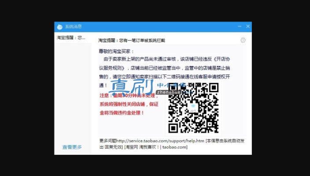
Task: Minimize the 系统消息 window
Action: click(240, 26)
